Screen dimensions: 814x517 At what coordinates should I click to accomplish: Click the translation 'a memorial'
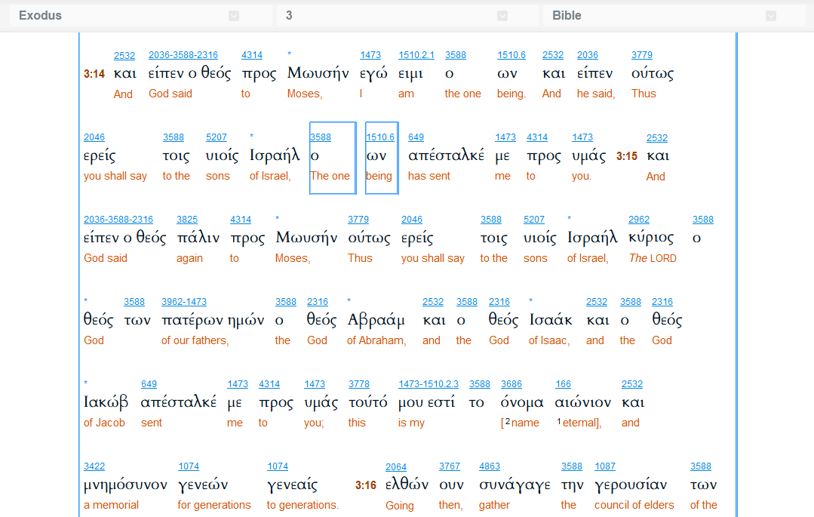point(111,505)
